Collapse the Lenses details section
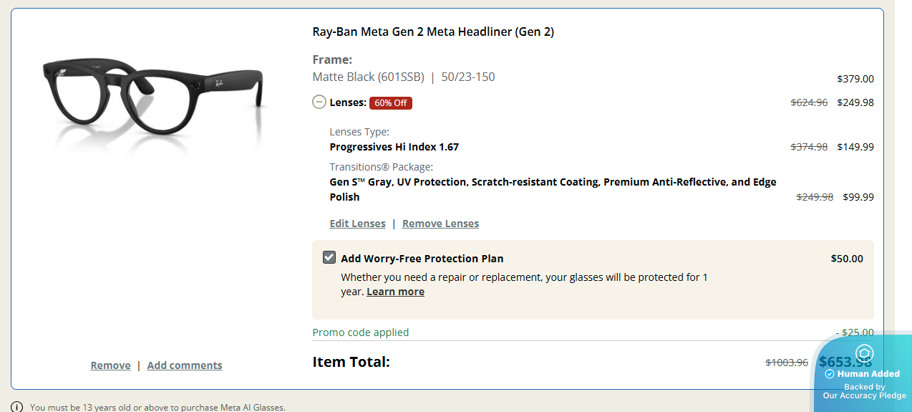Viewport: 912px width, 412px height. (x=319, y=102)
